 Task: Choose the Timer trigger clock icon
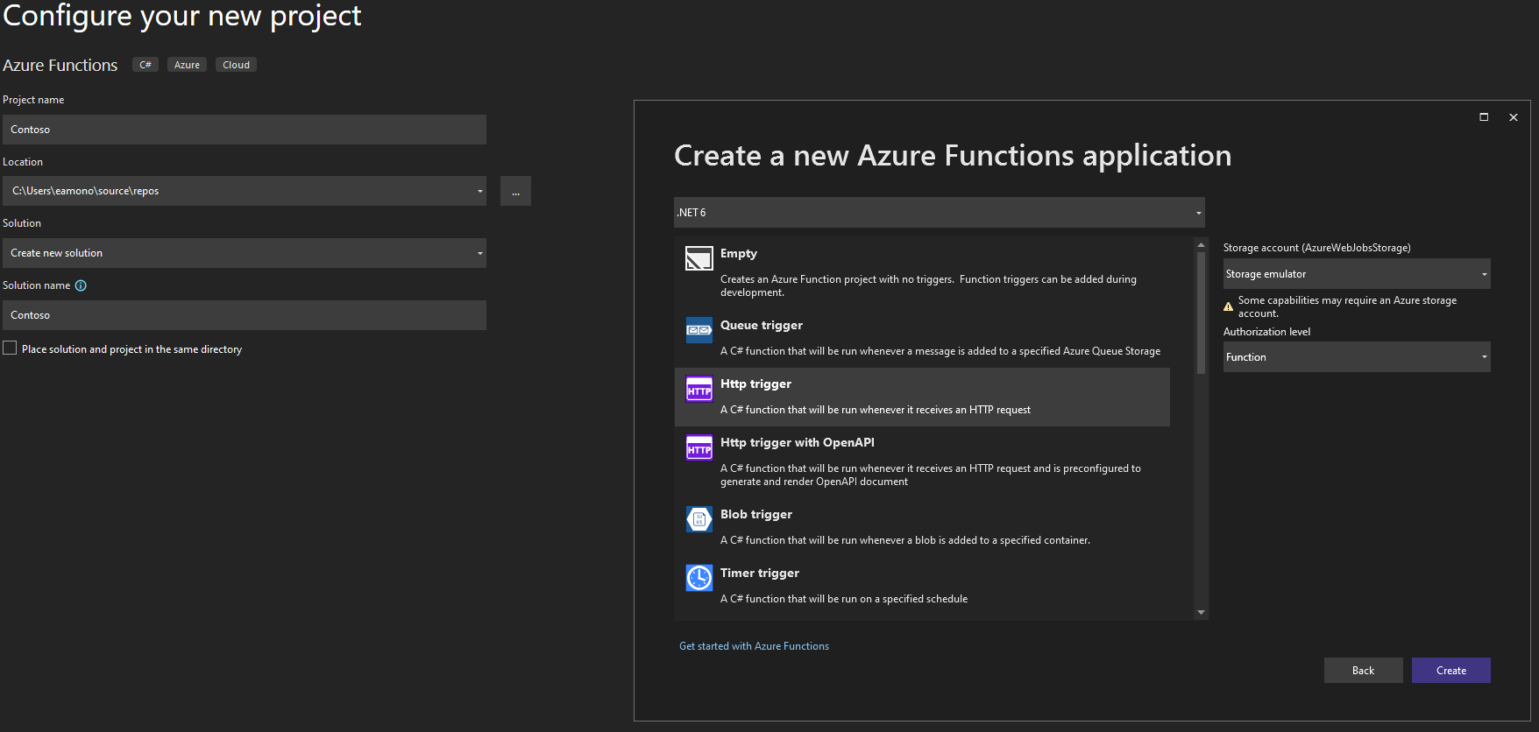click(699, 578)
